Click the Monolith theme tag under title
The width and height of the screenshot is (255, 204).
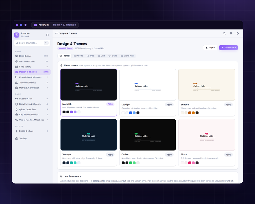[65, 48]
